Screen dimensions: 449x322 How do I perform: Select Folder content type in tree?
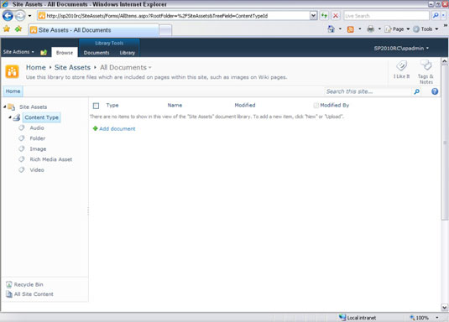pyautogui.click(x=38, y=138)
